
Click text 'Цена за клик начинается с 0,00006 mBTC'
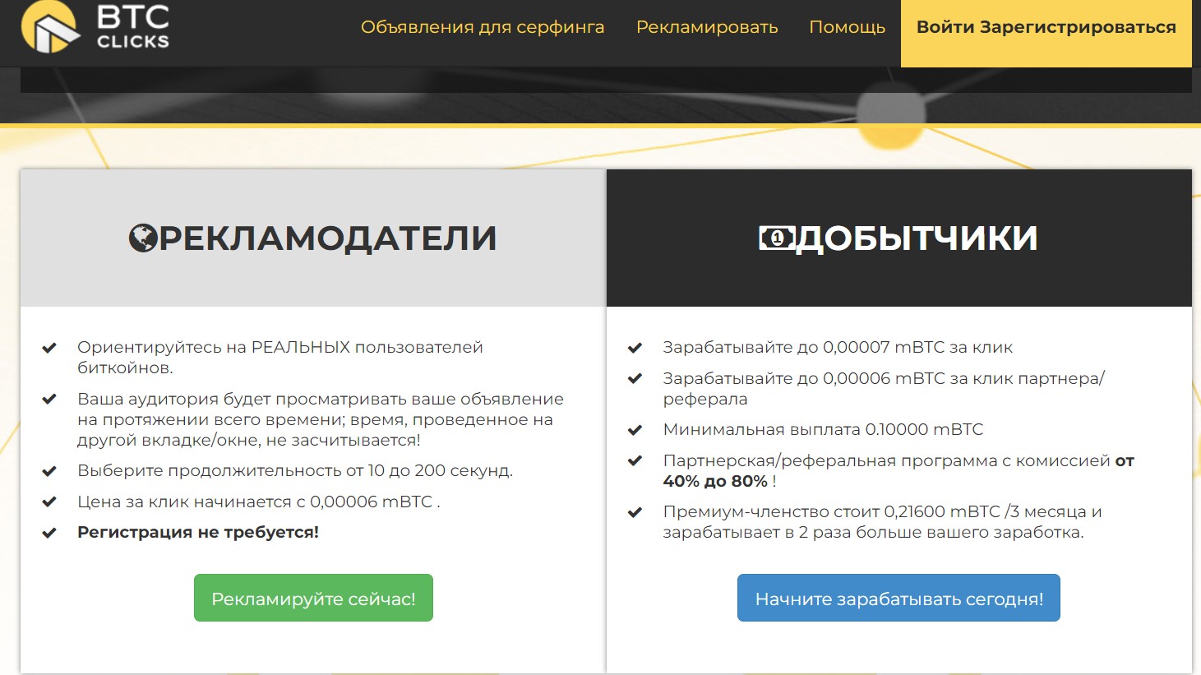(258, 502)
